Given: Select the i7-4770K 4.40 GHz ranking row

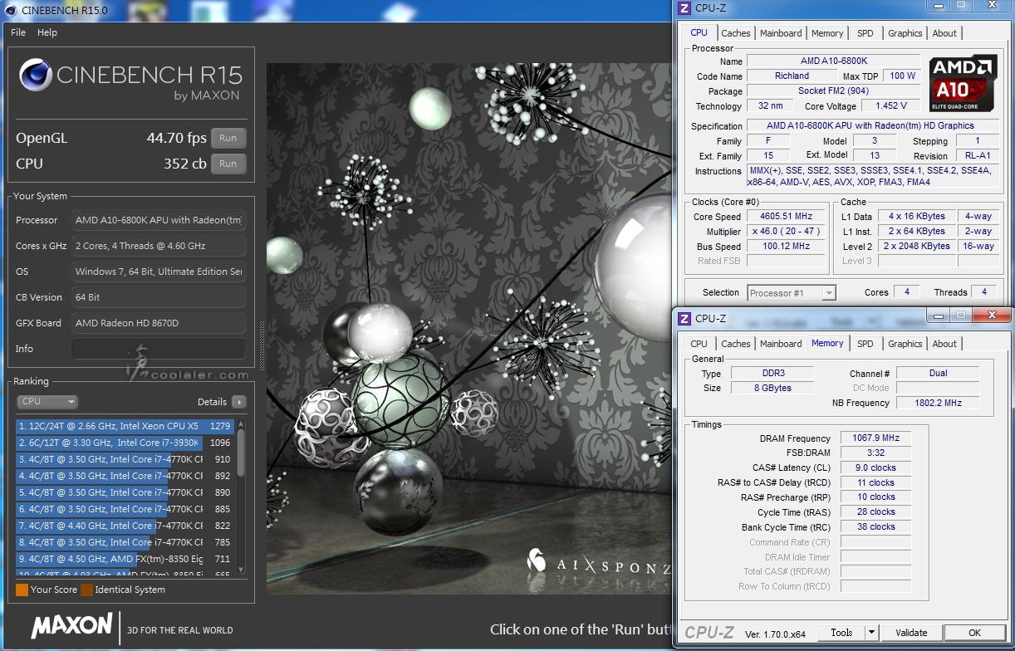Looking at the screenshot, I should click(x=125, y=526).
